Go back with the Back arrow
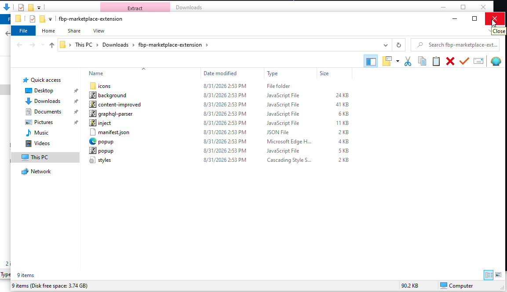The width and height of the screenshot is (507, 292). 19,45
